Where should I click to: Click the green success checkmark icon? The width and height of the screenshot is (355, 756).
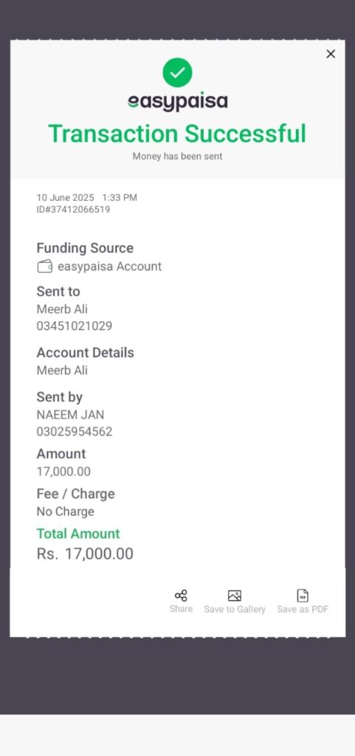(x=177, y=72)
